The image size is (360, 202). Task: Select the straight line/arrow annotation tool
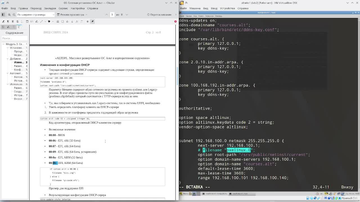point(41,21)
